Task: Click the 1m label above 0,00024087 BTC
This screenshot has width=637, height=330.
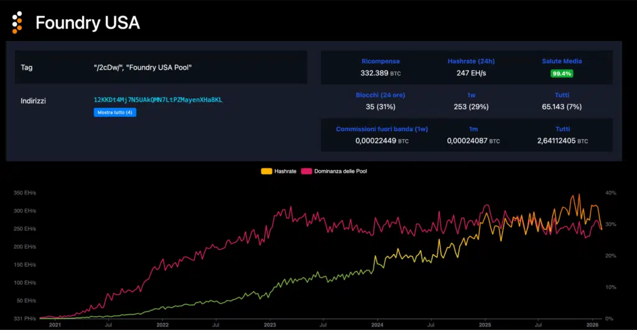Action: (472, 129)
